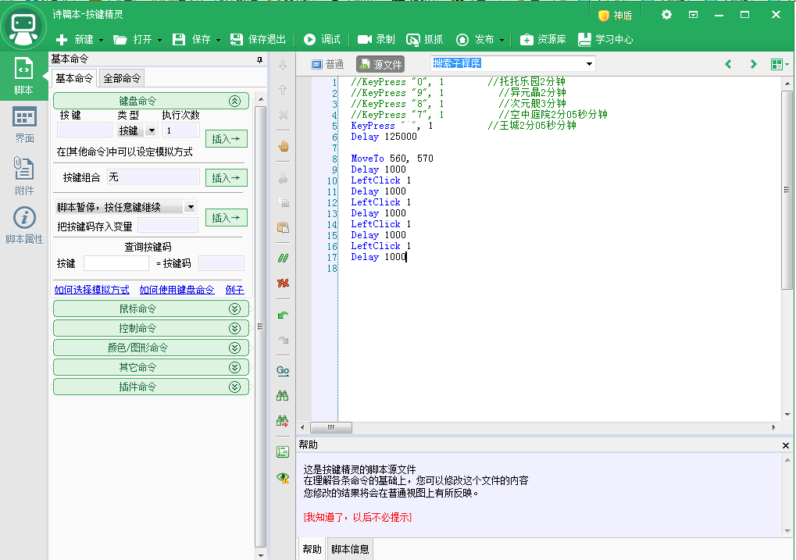Screen dimensions: 796x560
Task: Expand the 鼠标命令 section
Action: tap(234, 309)
